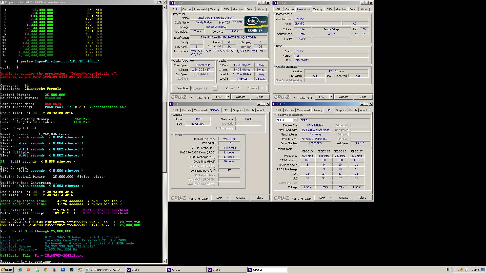Launch Firefox from the taskbar
486x273 pixels.
[54, 270]
